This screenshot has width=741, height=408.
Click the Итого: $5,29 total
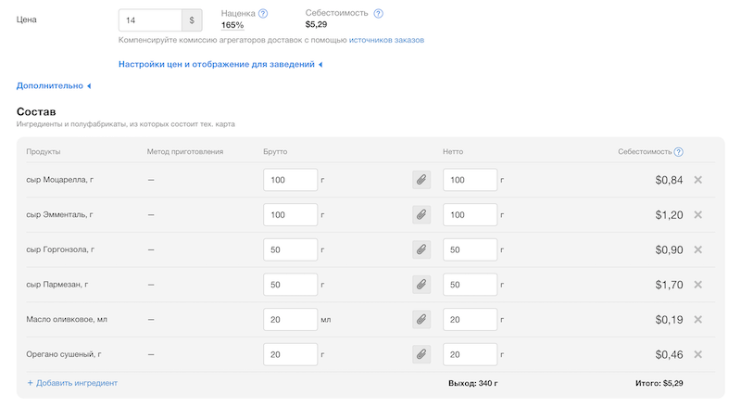pos(659,383)
